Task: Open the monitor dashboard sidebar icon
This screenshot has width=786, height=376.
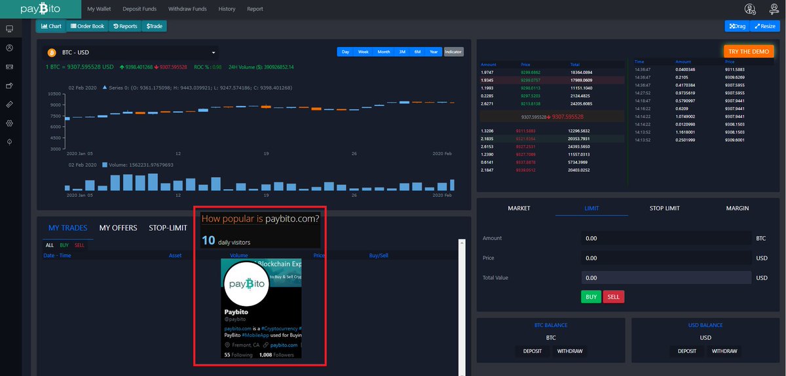Action: 10,29
